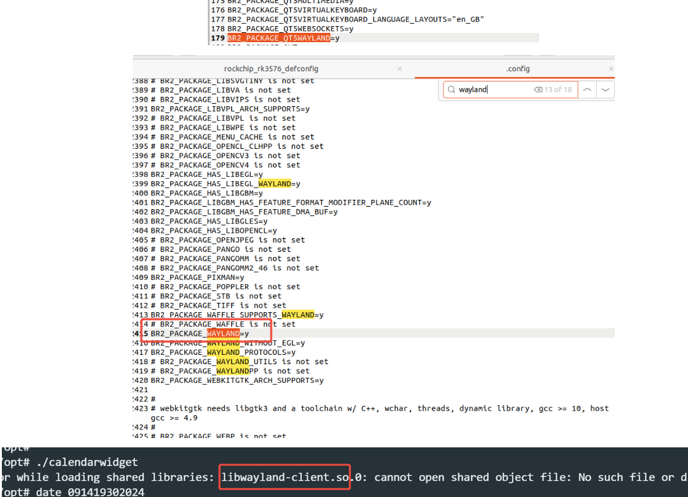Select the .config tab
The image size is (688, 497).
(x=517, y=69)
